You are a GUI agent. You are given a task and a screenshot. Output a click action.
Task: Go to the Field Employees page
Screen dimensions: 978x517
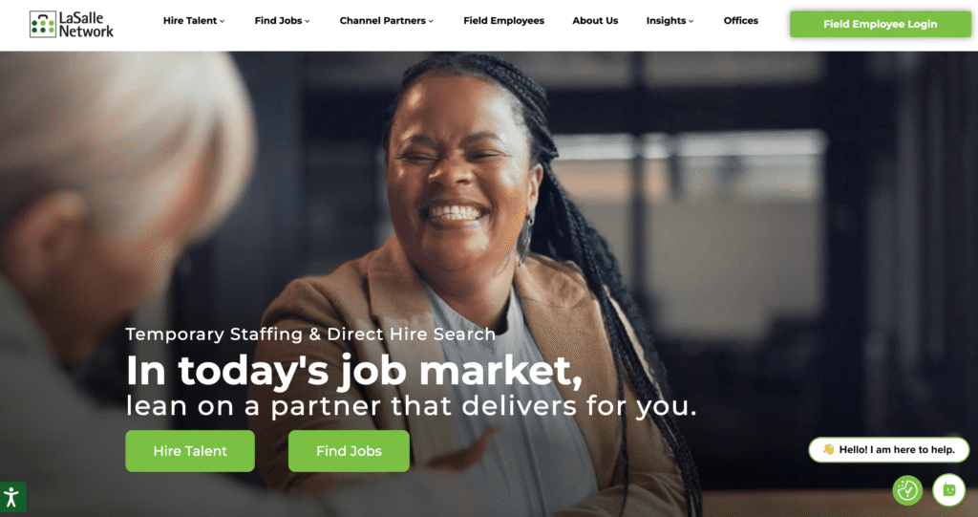tap(503, 21)
